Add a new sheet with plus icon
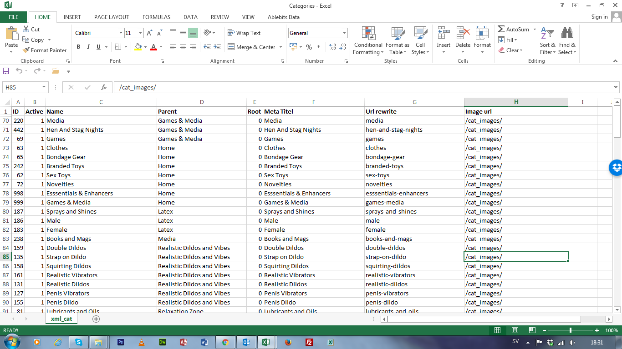 (x=96, y=319)
